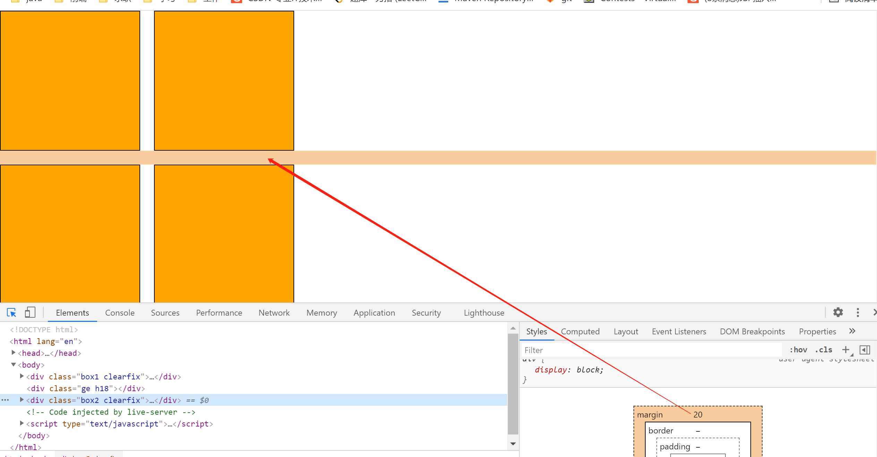Click margin top value 20
Image resolution: width=877 pixels, height=457 pixels.
pyautogui.click(x=698, y=414)
